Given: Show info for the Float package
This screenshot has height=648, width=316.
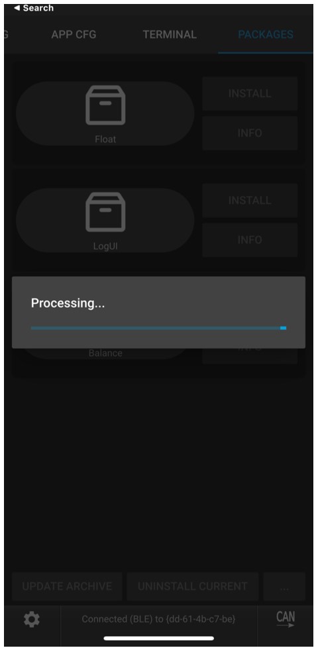Looking at the screenshot, I should click(x=250, y=133).
